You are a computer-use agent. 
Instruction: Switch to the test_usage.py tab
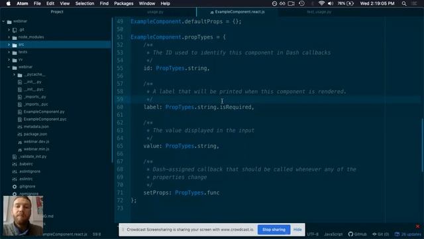[319, 12]
